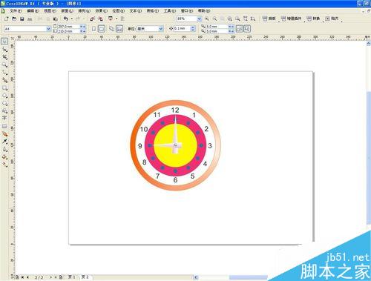The height and width of the screenshot is (281, 371).
Task: Click the Zoom in magnifier icon
Action: click(207, 19)
